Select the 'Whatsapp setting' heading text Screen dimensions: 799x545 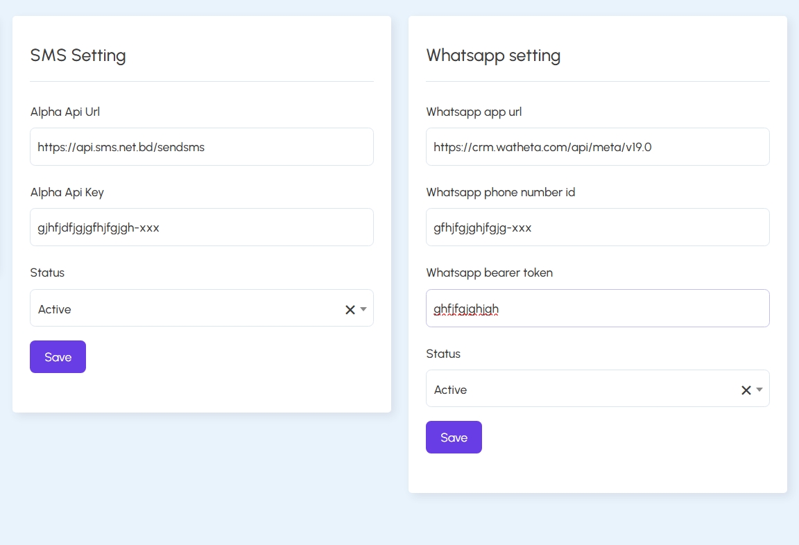(x=493, y=55)
